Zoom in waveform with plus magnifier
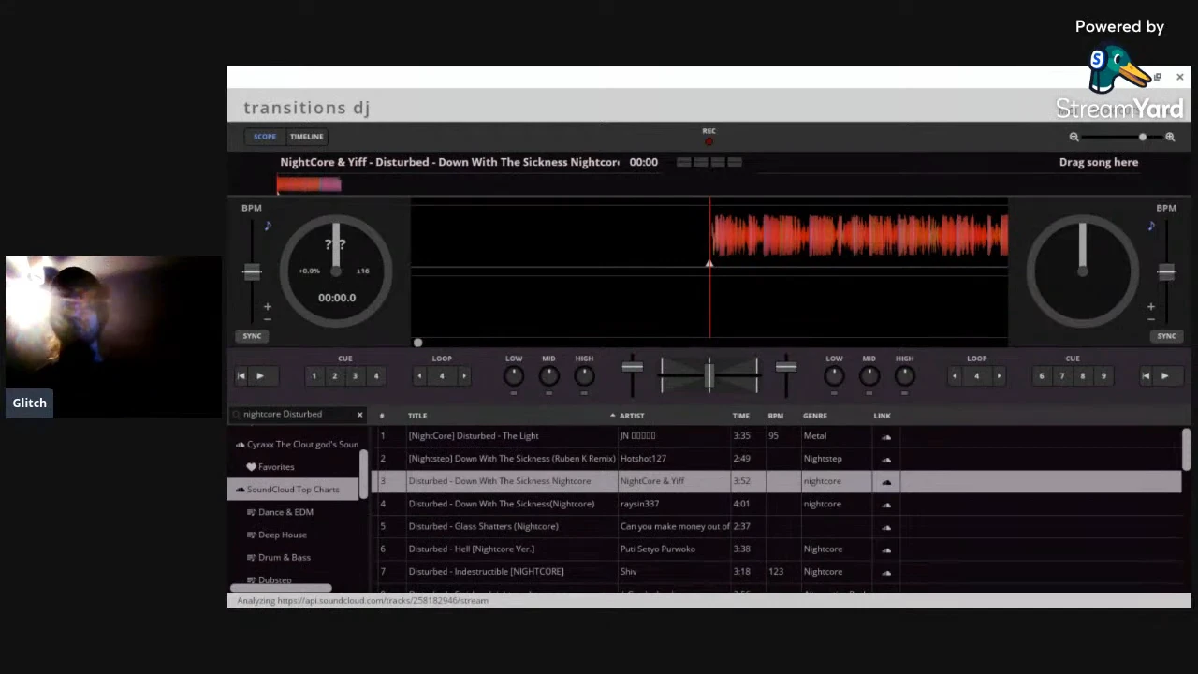This screenshot has height=674, width=1198. point(1170,137)
